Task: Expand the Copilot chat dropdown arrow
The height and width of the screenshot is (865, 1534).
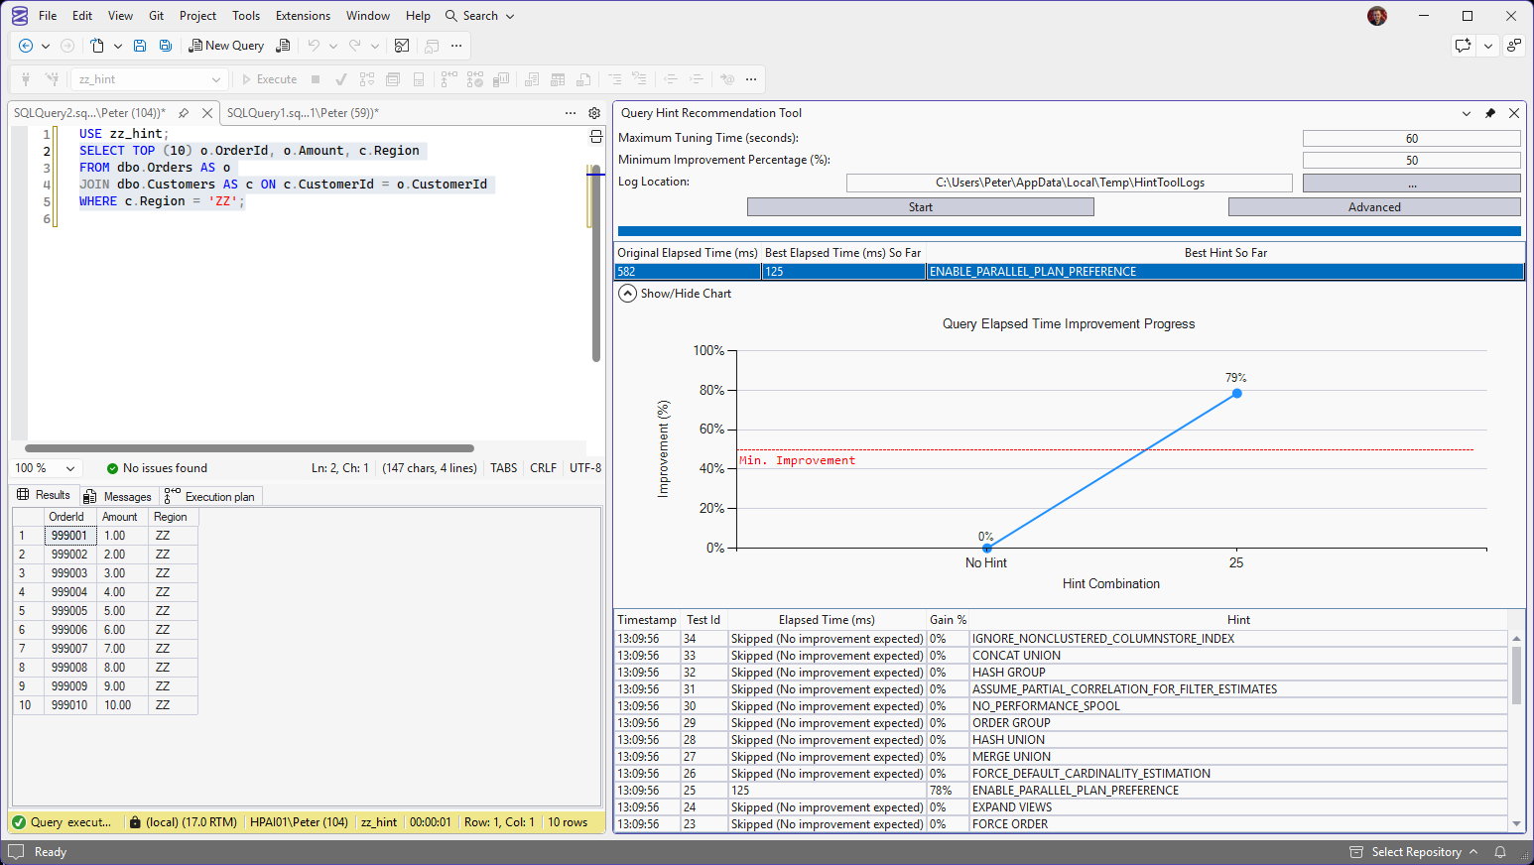Action: [1487, 46]
